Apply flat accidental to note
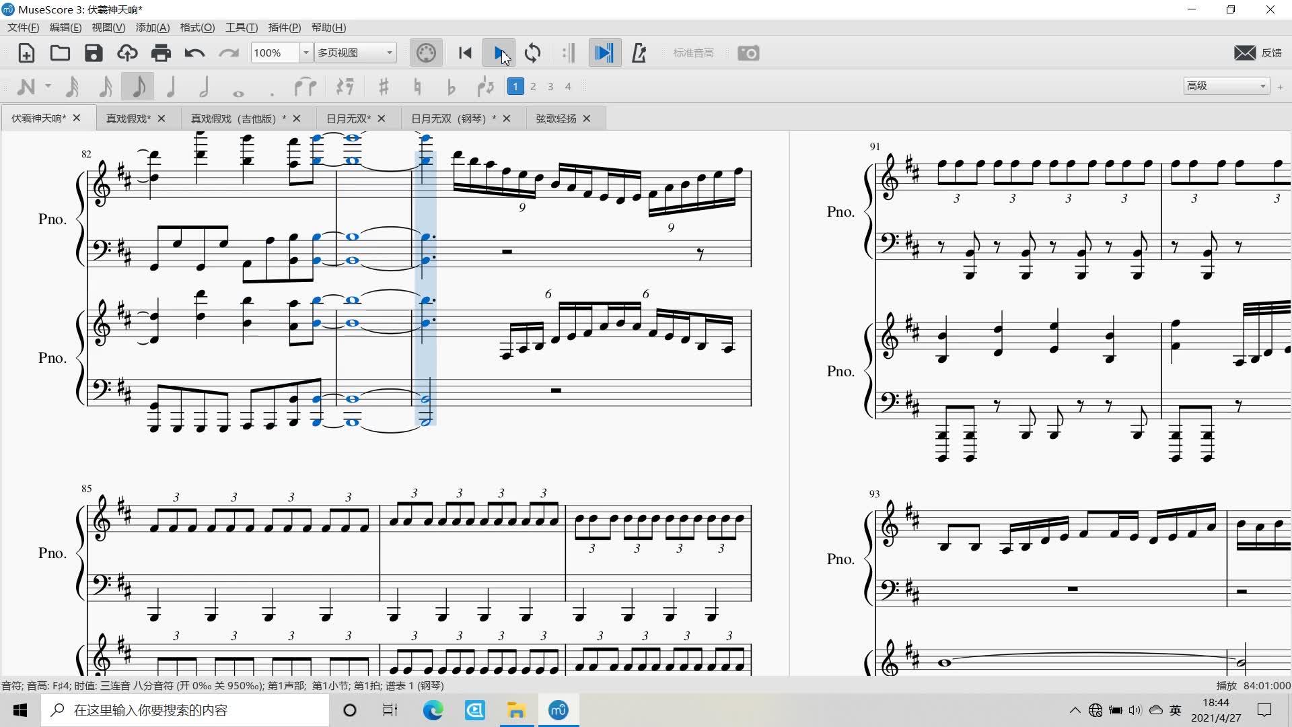The height and width of the screenshot is (727, 1292). tap(451, 86)
